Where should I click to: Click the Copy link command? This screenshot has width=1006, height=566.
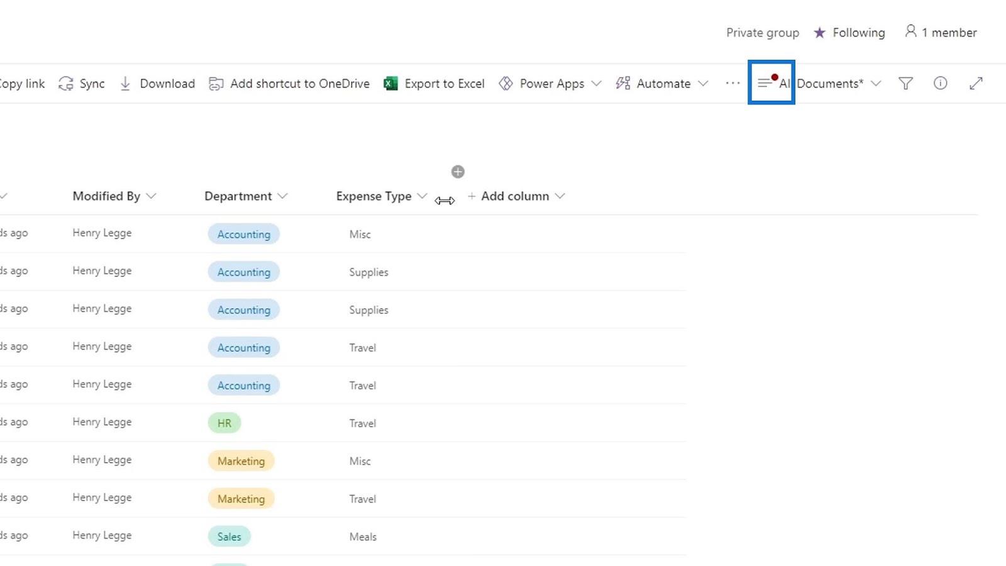[22, 84]
